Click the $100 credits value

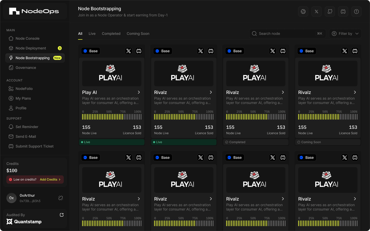click(x=12, y=171)
